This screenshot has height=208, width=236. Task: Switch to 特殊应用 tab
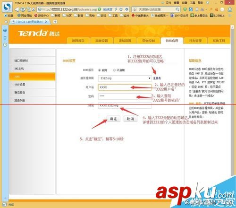coord(172,41)
